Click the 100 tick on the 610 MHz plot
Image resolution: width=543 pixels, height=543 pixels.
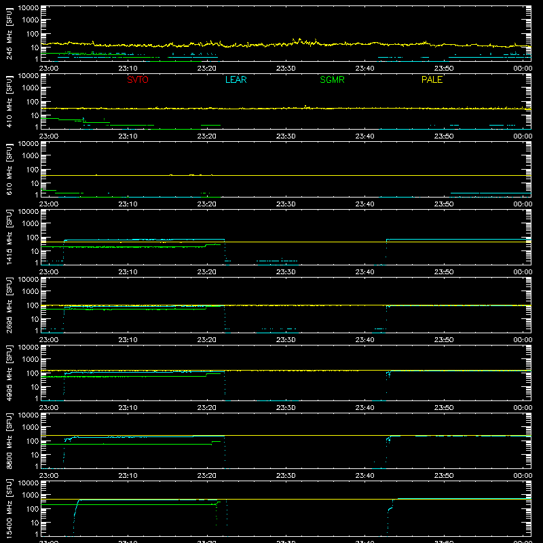coord(33,170)
